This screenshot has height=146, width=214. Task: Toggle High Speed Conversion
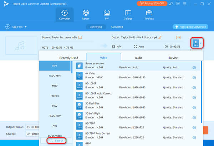point(190,27)
